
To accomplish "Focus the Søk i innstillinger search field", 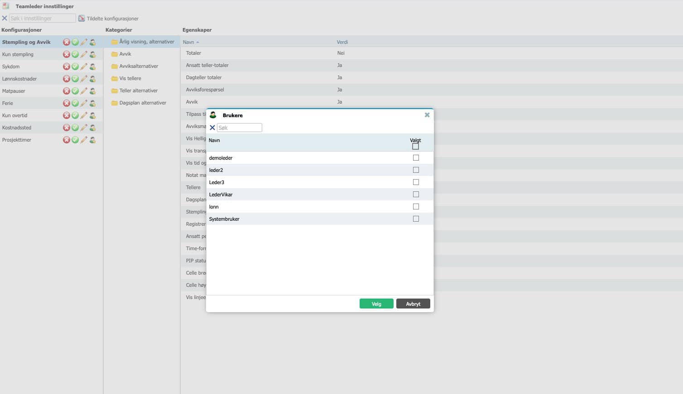I will pos(43,18).
